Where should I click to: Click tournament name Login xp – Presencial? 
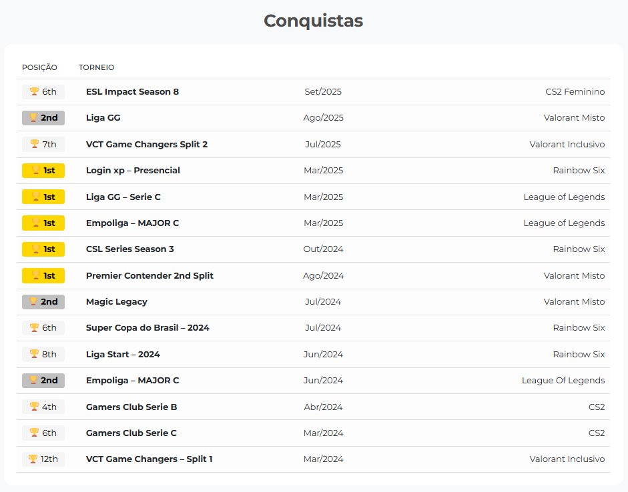tap(133, 171)
